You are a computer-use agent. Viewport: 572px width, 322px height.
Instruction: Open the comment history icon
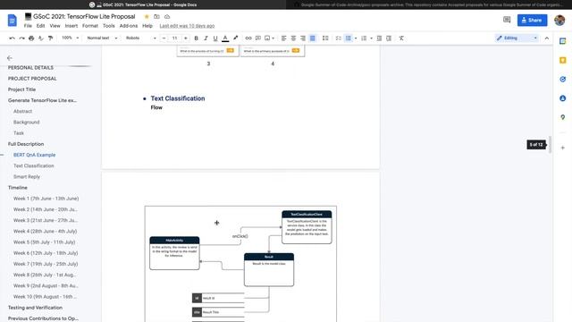coord(507,20)
